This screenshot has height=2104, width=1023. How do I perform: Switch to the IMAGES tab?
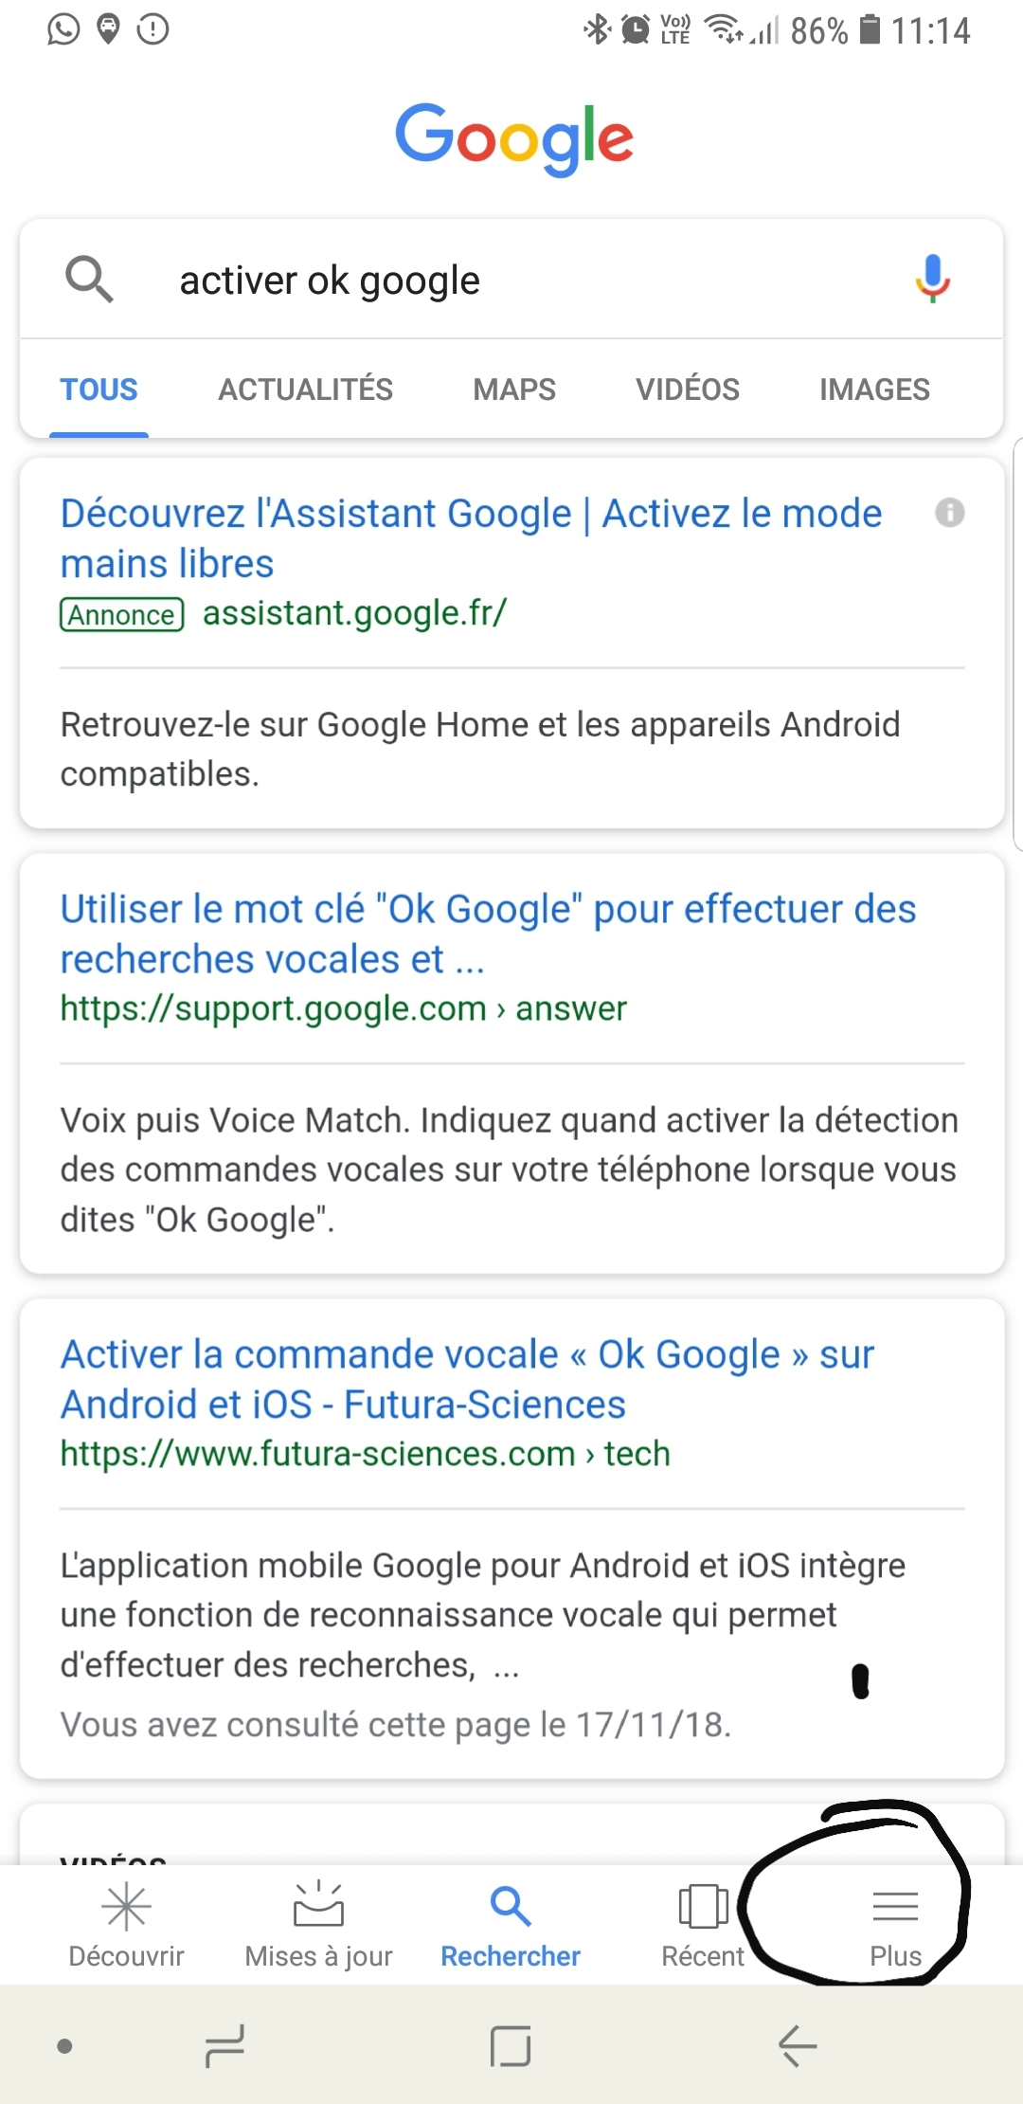(x=874, y=390)
